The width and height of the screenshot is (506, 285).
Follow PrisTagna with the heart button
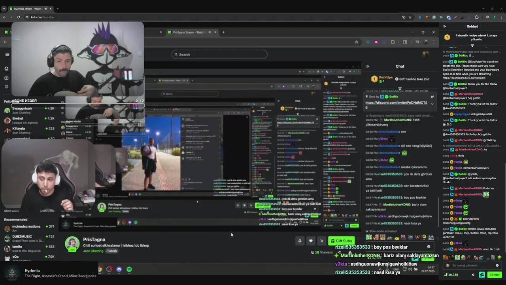[311, 241]
